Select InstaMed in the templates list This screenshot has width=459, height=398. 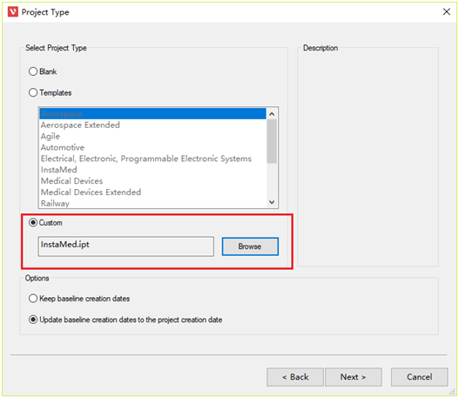(59, 170)
